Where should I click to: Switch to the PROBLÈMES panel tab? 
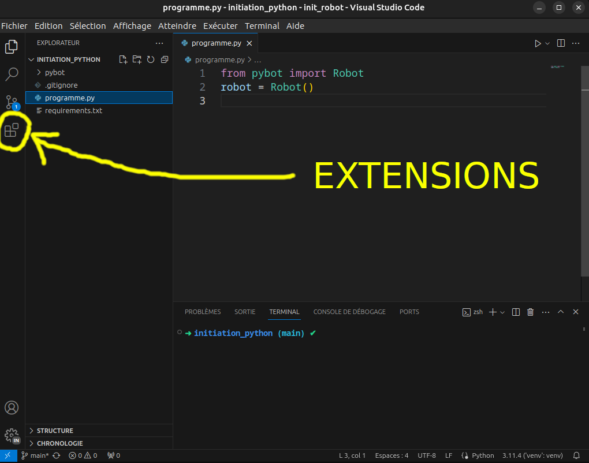(203, 312)
